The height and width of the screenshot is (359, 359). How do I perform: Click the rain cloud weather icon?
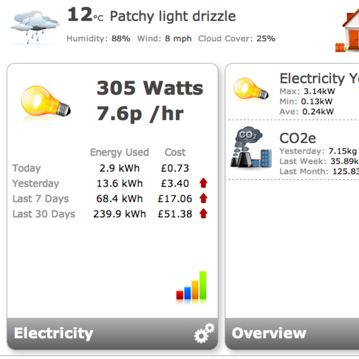point(31,25)
